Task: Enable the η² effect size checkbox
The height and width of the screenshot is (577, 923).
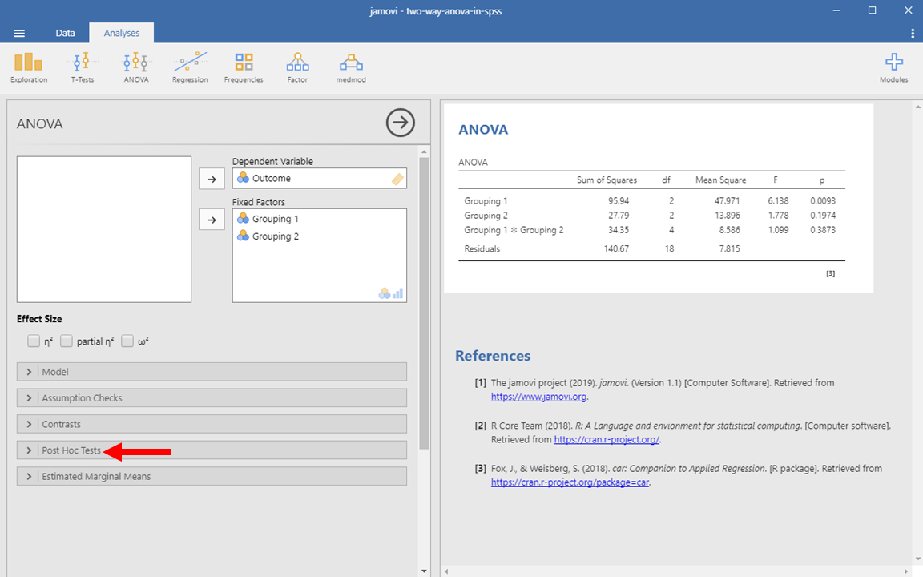Action: point(34,341)
